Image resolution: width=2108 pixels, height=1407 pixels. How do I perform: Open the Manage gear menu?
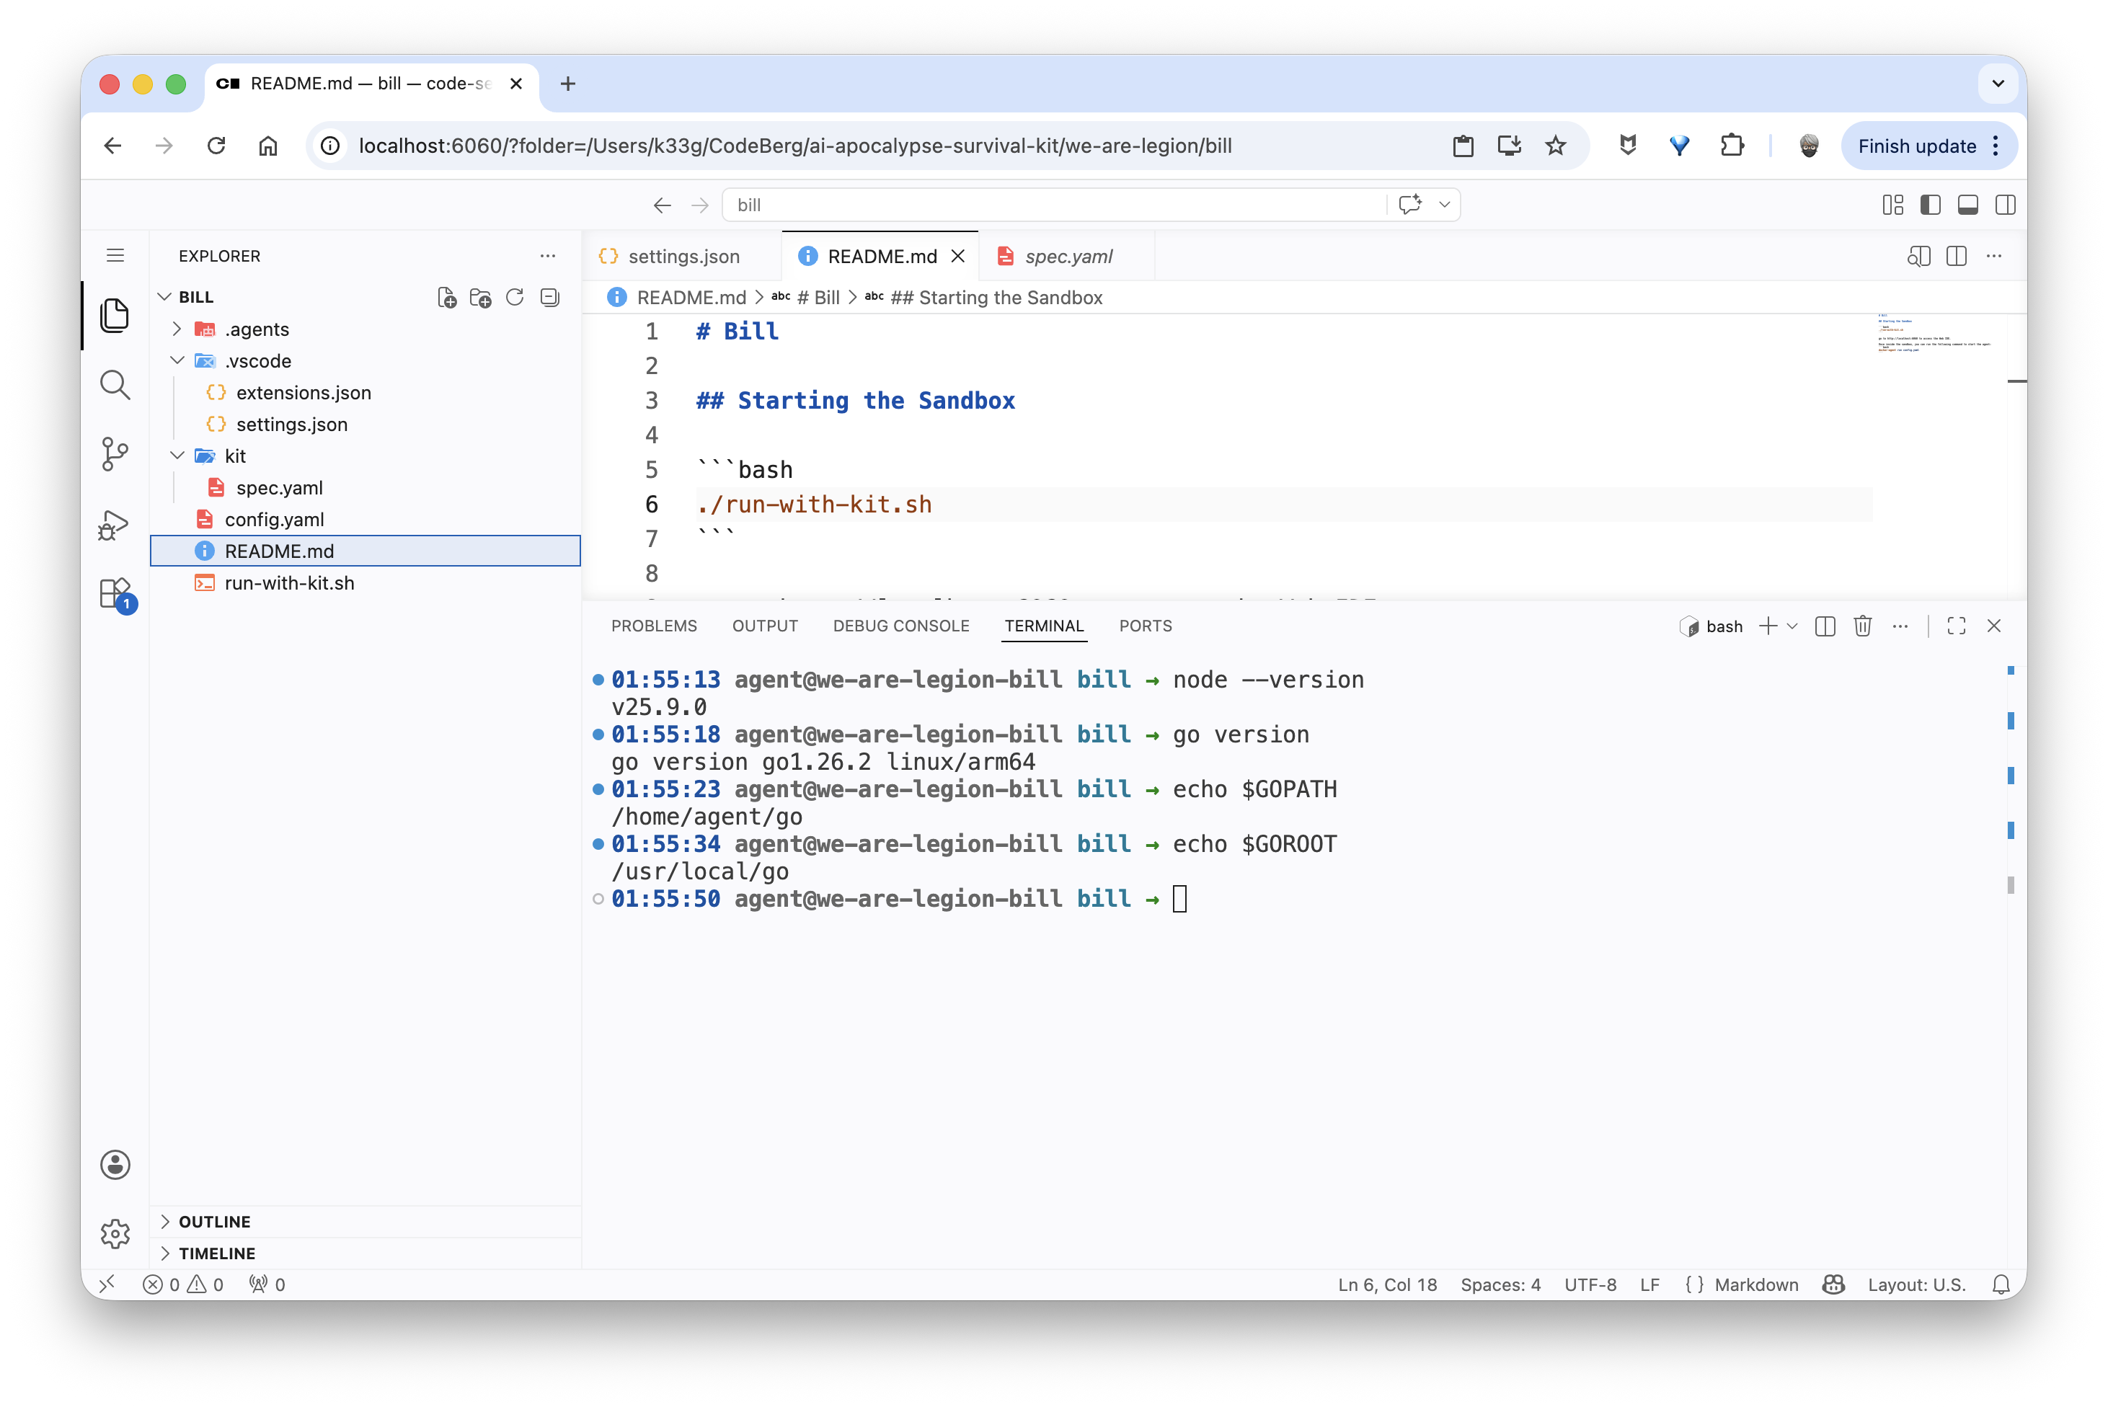(115, 1234)
